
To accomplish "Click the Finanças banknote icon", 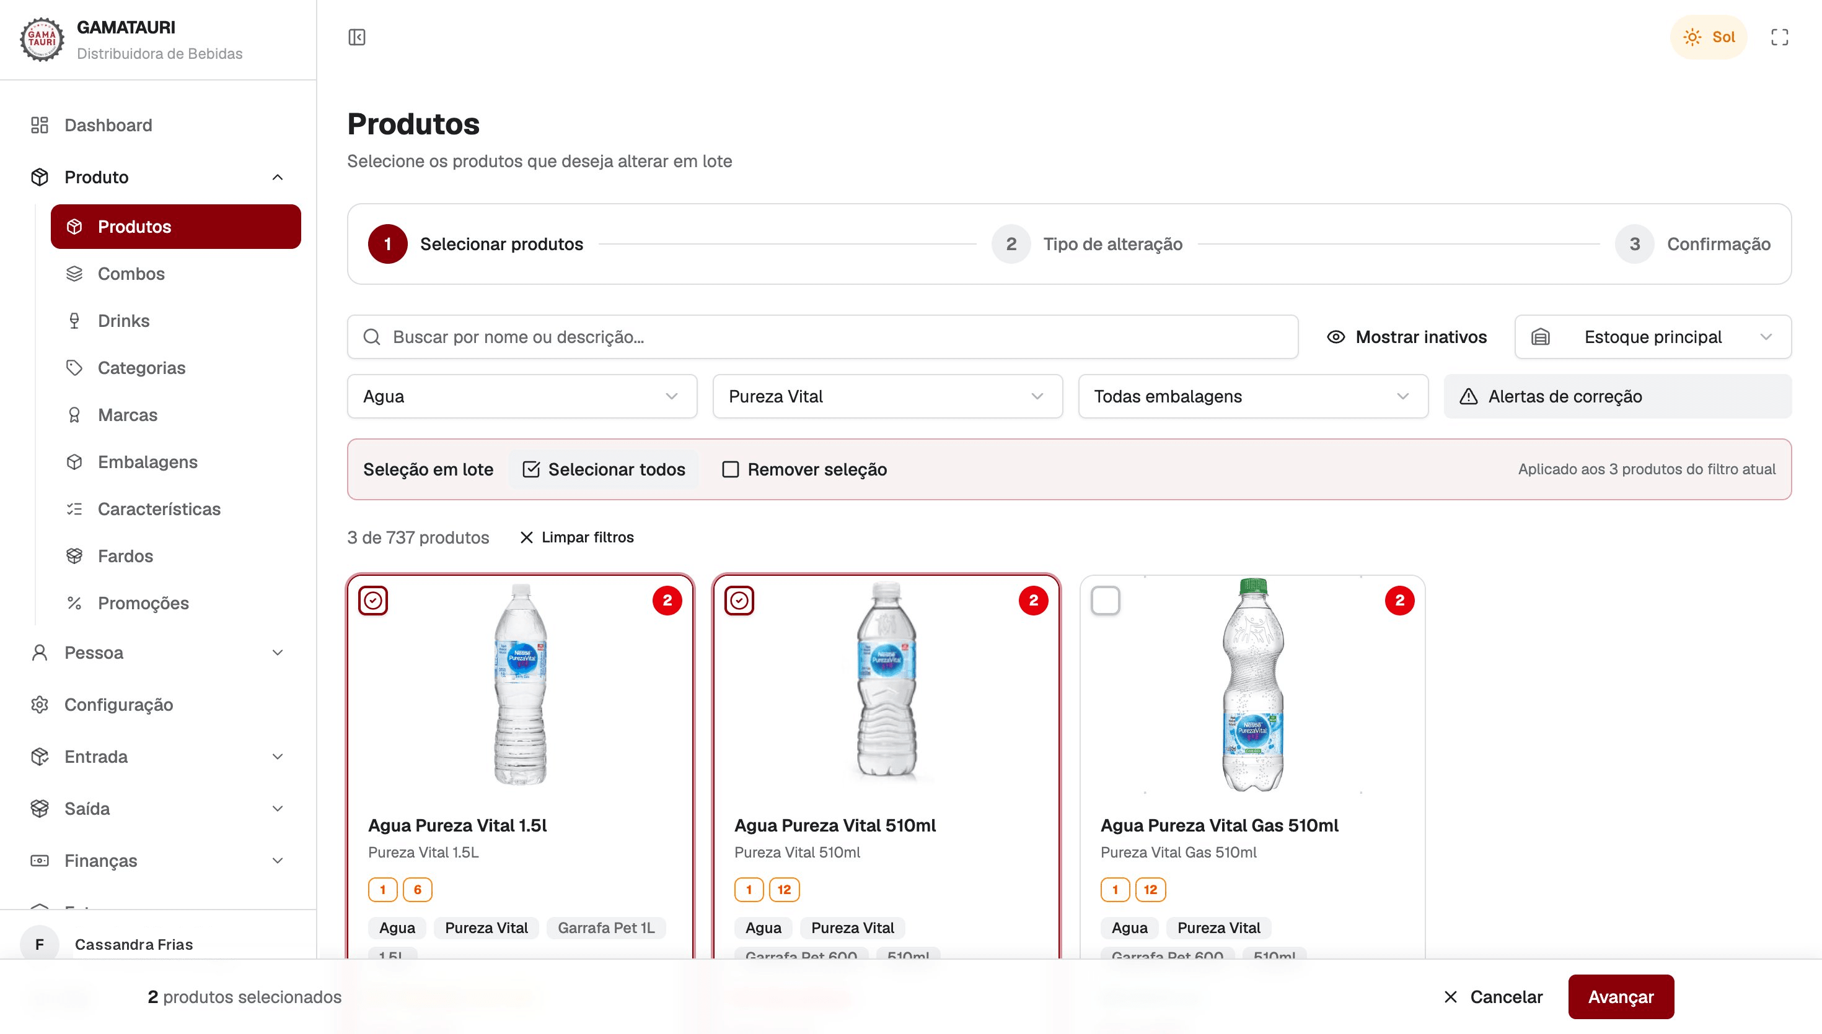I will [x=40, y=861].
